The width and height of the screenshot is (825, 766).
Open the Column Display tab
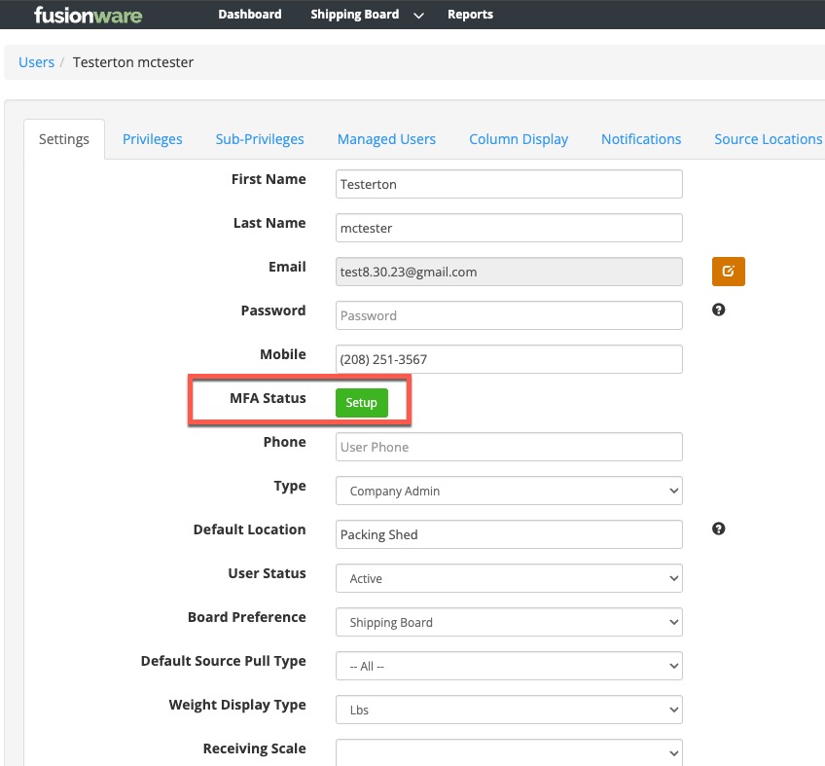click(x=518, y=139)
